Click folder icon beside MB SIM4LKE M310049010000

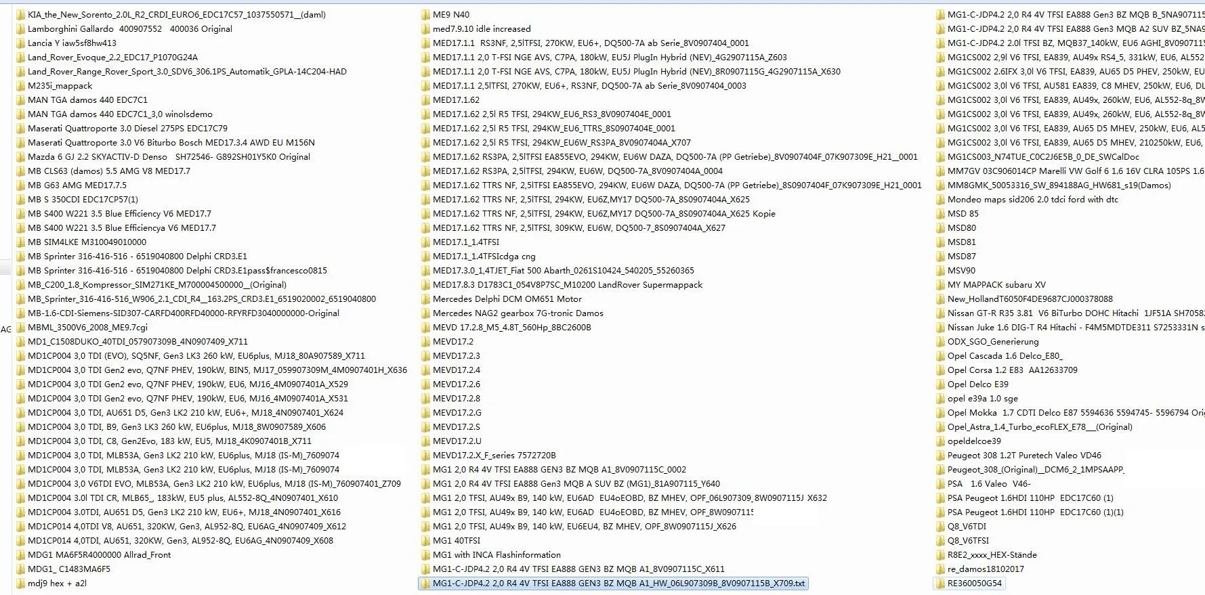click(x=20, y=242)
